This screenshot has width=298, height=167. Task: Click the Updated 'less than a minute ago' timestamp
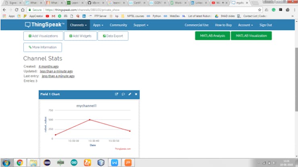[56, 71]
